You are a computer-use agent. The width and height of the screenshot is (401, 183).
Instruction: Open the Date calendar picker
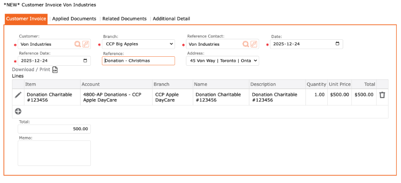click(x=337, y=44)
